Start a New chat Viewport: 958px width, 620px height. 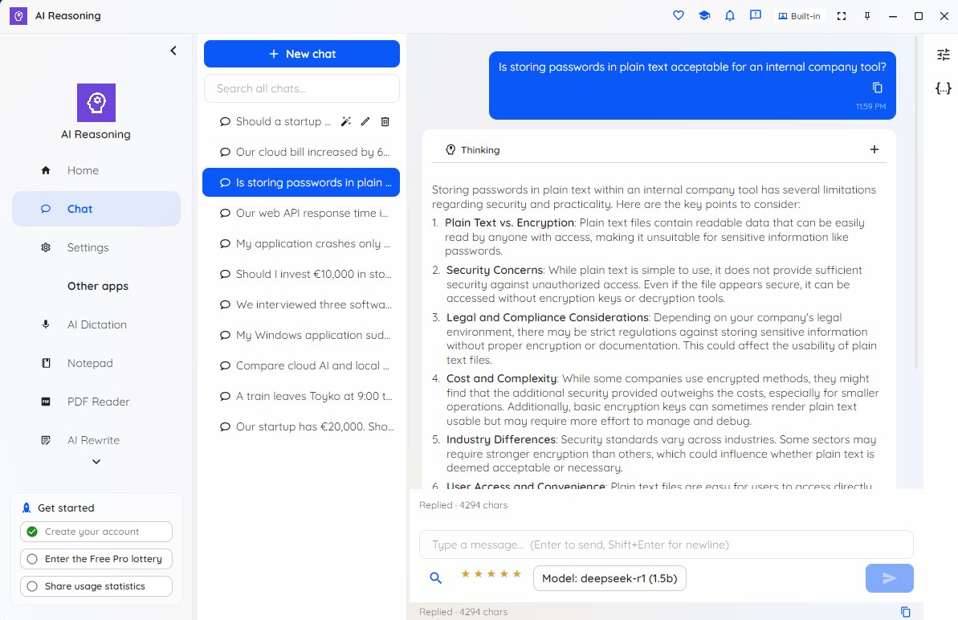pos(302,54)
